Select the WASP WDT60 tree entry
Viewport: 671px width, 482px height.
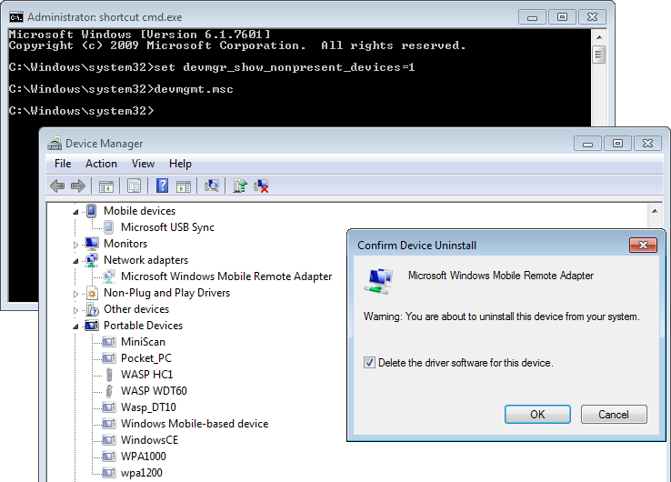(154, 391)
